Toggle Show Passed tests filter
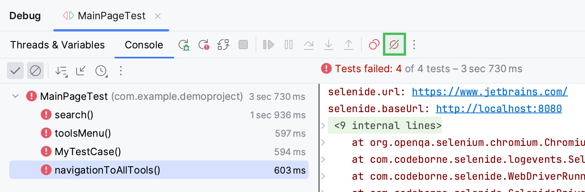Screen dimensions: 585x192 click(x=15, y=71)
